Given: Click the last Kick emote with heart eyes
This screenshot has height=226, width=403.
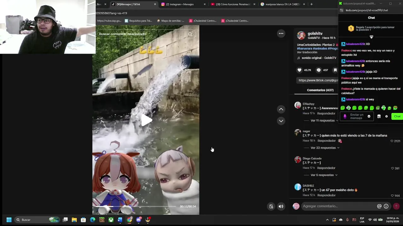Looking at the screenshot, I should point(395,108).
